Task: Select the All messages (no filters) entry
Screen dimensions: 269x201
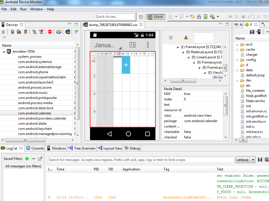Action: (23, 166)
